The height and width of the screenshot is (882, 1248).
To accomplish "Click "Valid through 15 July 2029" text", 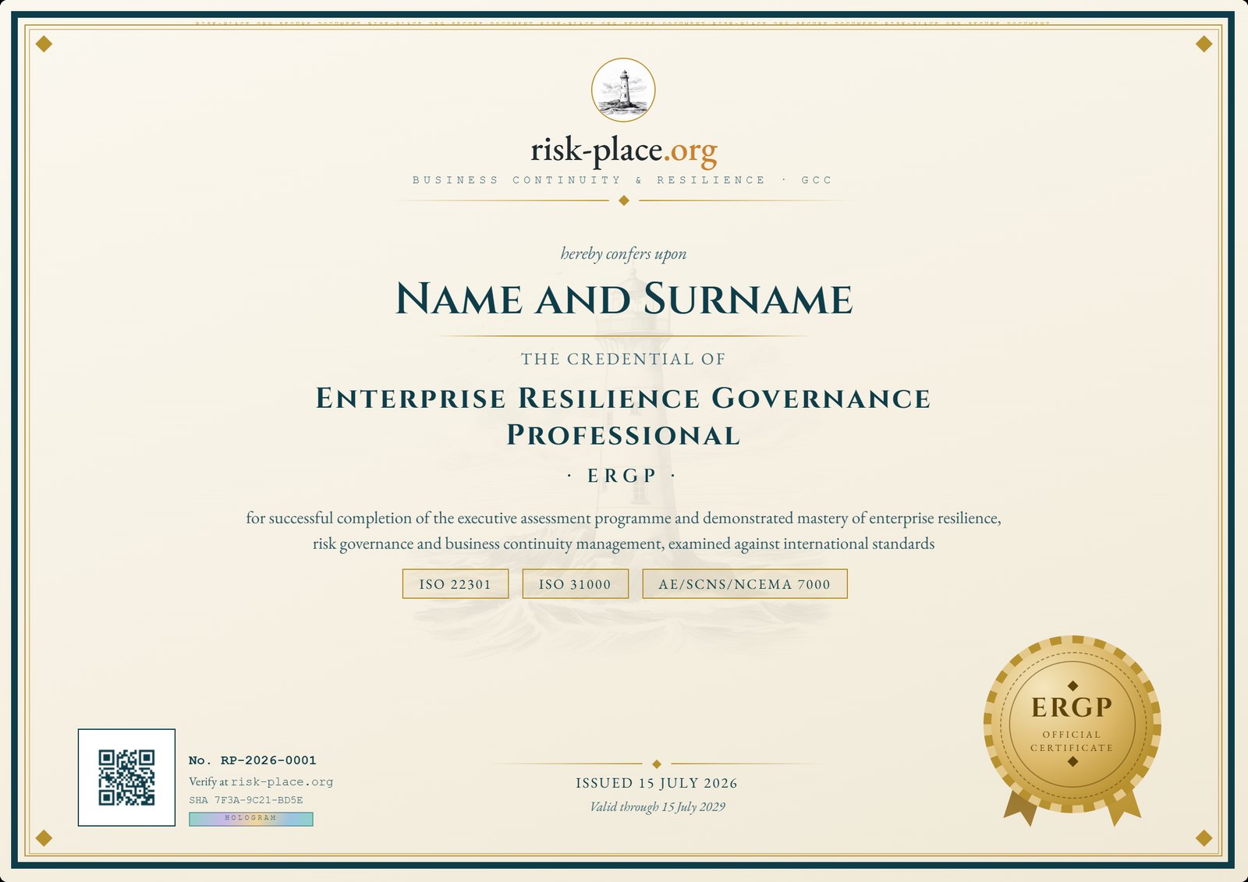I will pos(658,807).
